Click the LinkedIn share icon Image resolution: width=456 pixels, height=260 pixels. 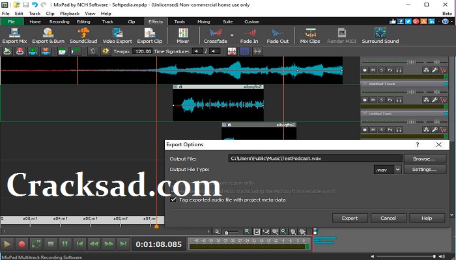click(431, 21)
